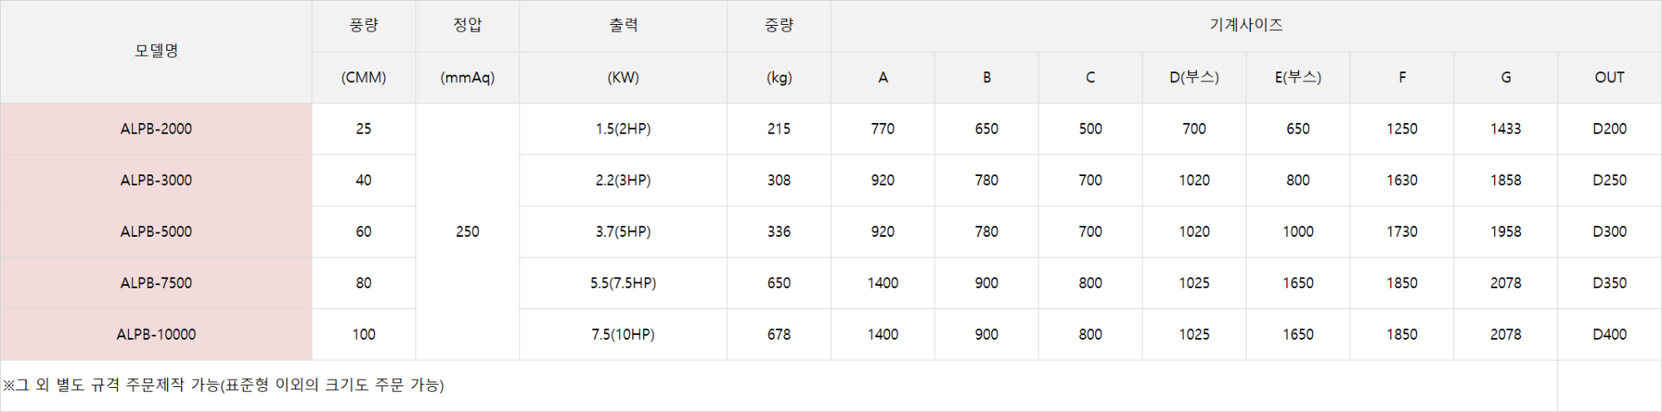Choose the ALPB-7500 model cell
This screenshot has height=412, width=1662.
156,283
